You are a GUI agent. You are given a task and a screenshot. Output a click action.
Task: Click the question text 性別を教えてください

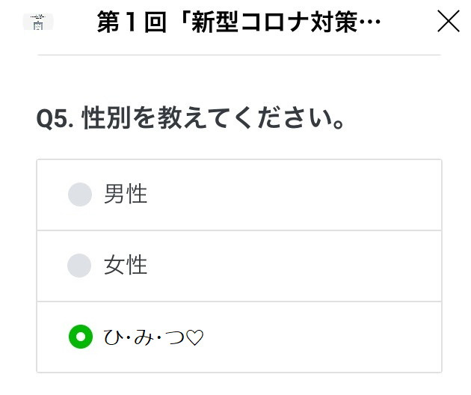click(x=214, y=118)
